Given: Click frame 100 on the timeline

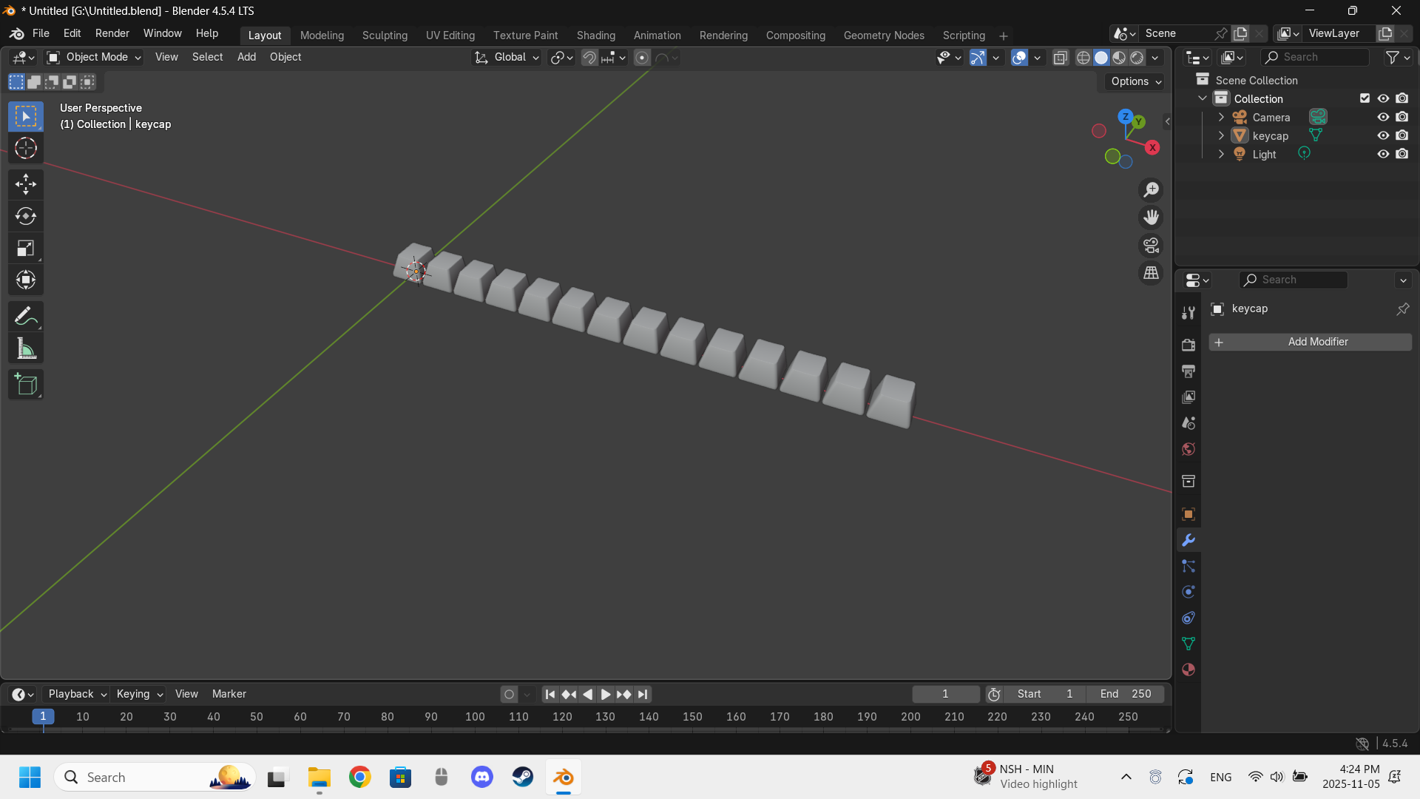Looking at the screenshot, I should point(475,716).
